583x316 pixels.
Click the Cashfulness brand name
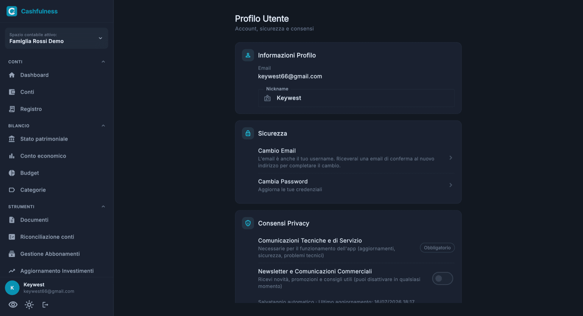[39, 11]
